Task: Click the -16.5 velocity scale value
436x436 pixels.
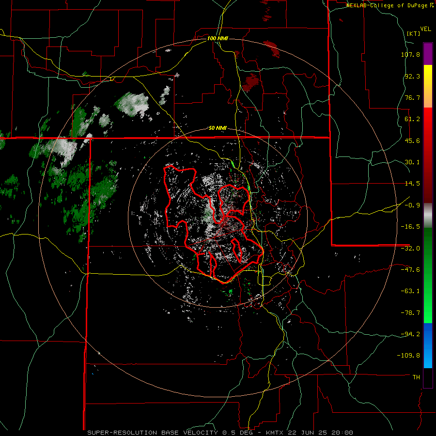Action: click(410, 227)
